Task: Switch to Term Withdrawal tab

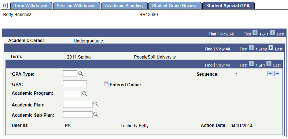Action: [x=31, y=6]
